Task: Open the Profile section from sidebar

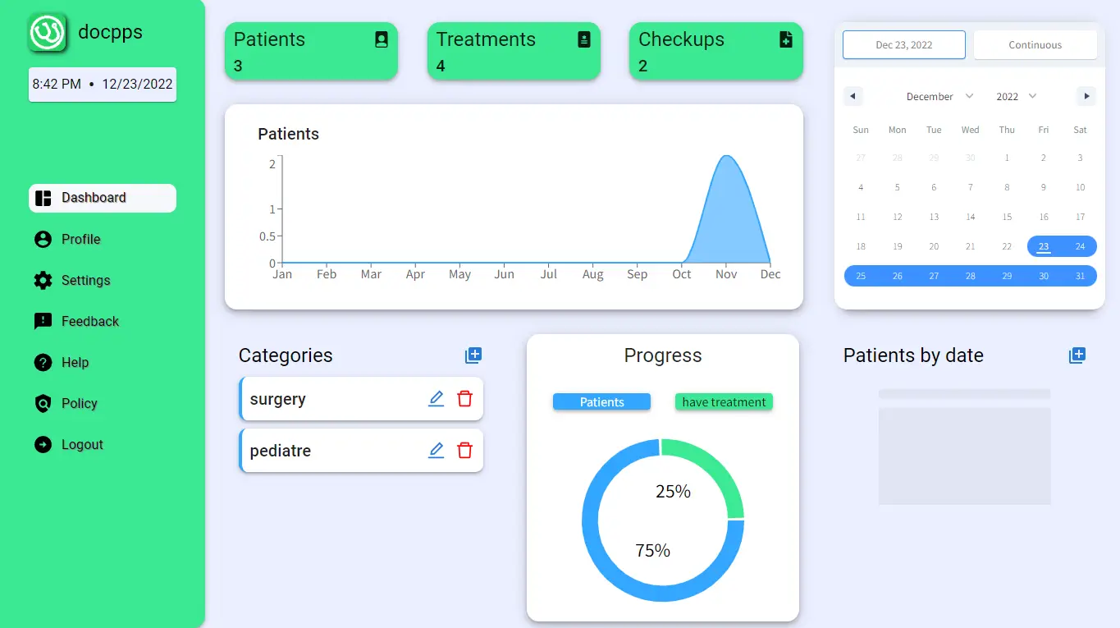Action: coord(81,239)
